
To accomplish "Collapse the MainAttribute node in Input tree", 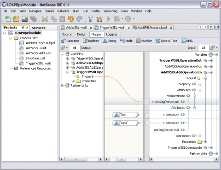I will (194, 96).
